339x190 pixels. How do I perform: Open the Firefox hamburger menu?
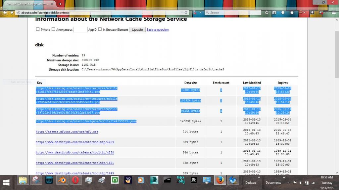point(334,13)
